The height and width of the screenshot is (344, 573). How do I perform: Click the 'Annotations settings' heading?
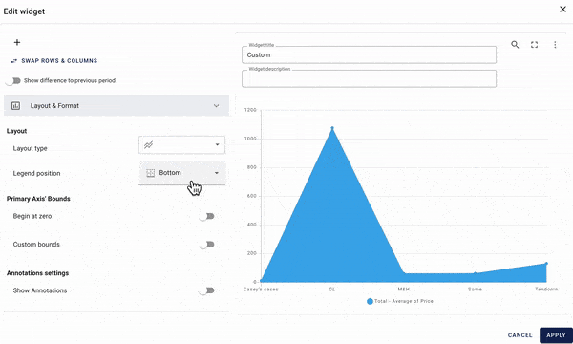(37, 273)
